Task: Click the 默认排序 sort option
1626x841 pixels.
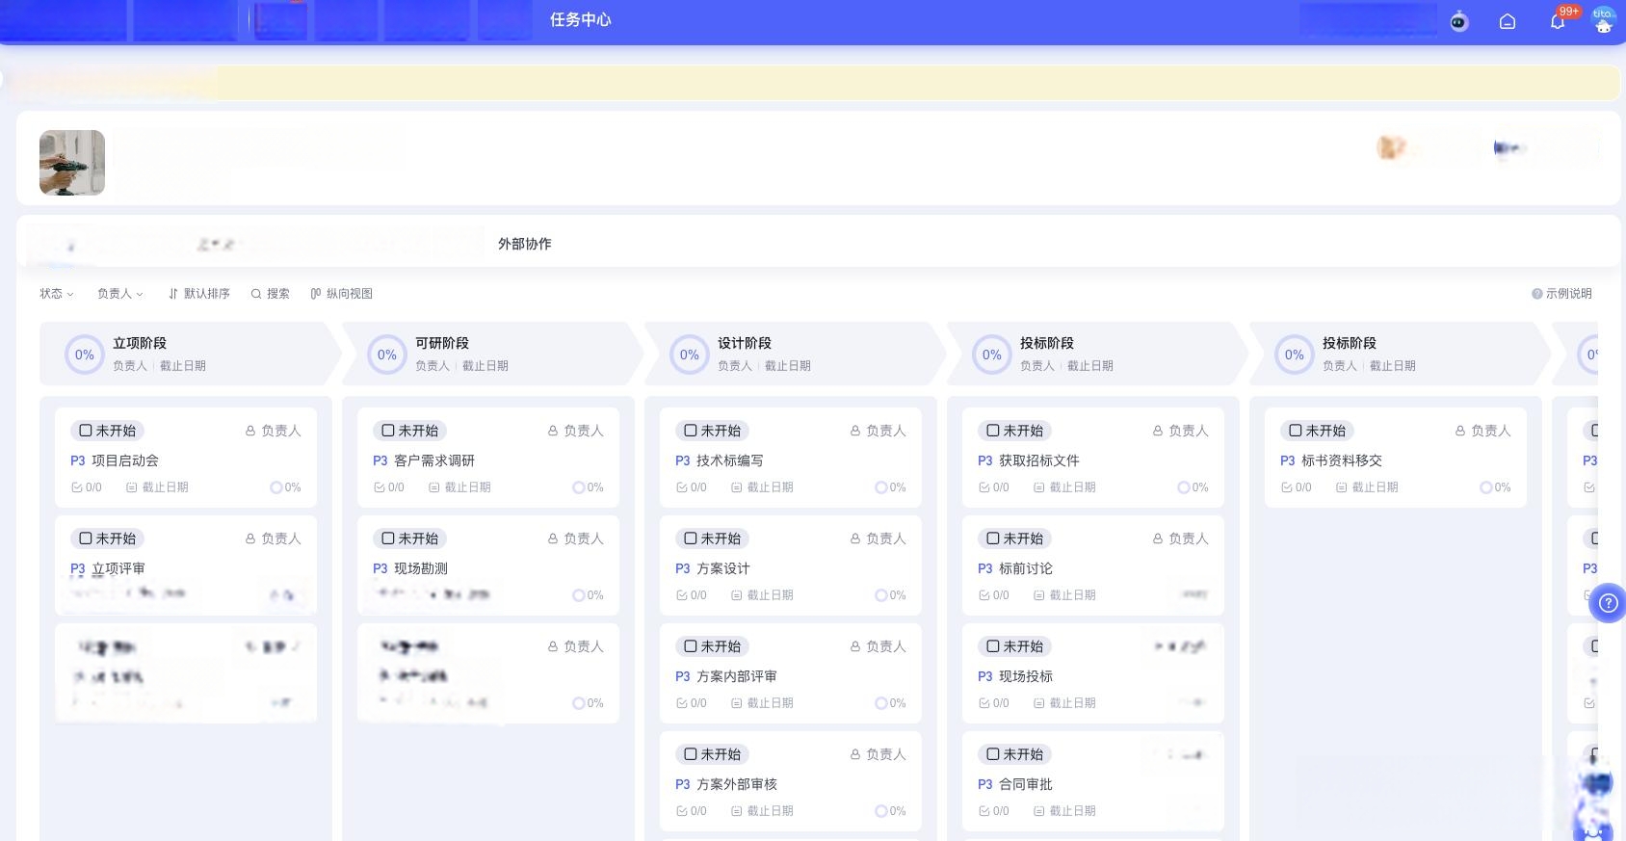Action: (199, 294)
